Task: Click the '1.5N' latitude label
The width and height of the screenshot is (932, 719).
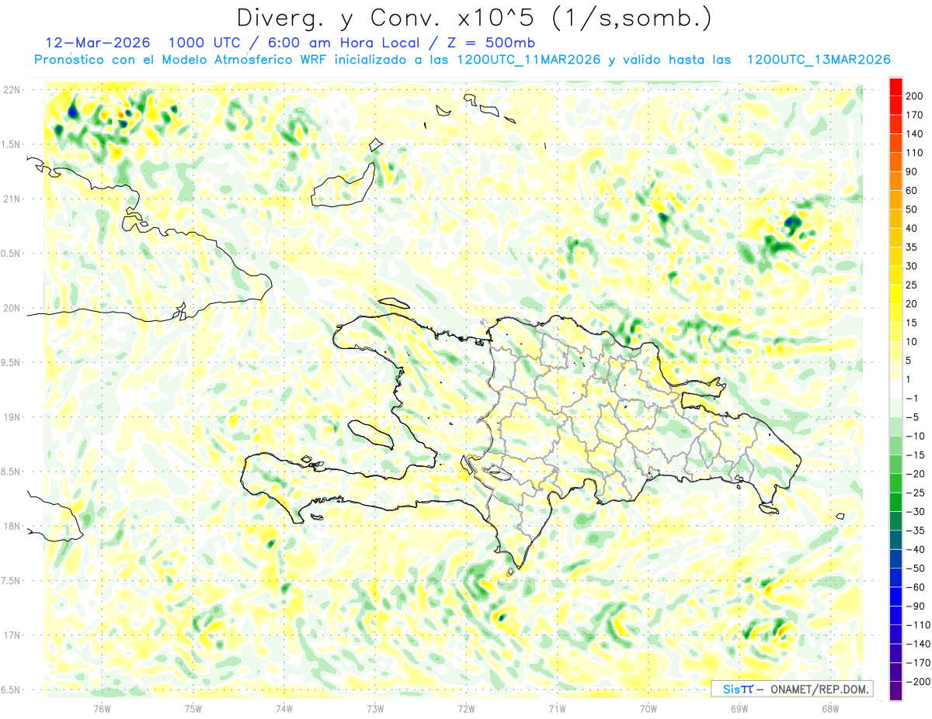Action: [12, 144]
